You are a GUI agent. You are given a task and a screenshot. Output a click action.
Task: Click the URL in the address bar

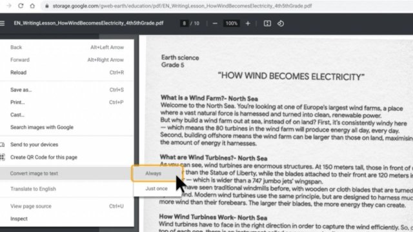(x=182, y=6)
